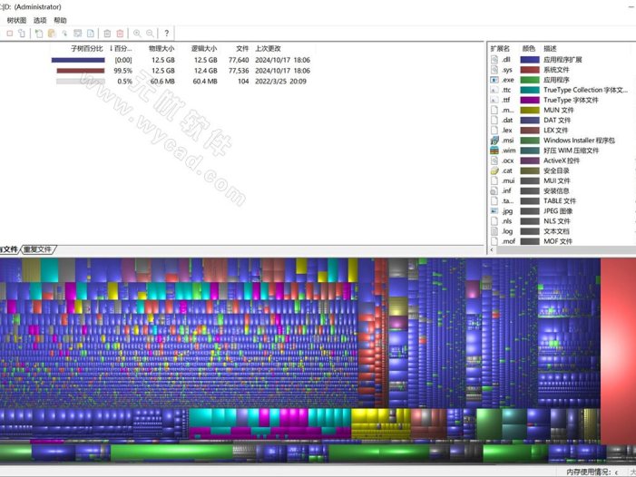Sort extensions by the 扩展名 header
The width and height of the screenshot is (636, 477).
pyautogui.click(x=500, y=49)
